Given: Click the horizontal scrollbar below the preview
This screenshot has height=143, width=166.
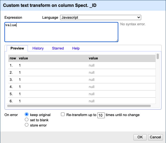Looking at the screenshot, I should (79, 106).
